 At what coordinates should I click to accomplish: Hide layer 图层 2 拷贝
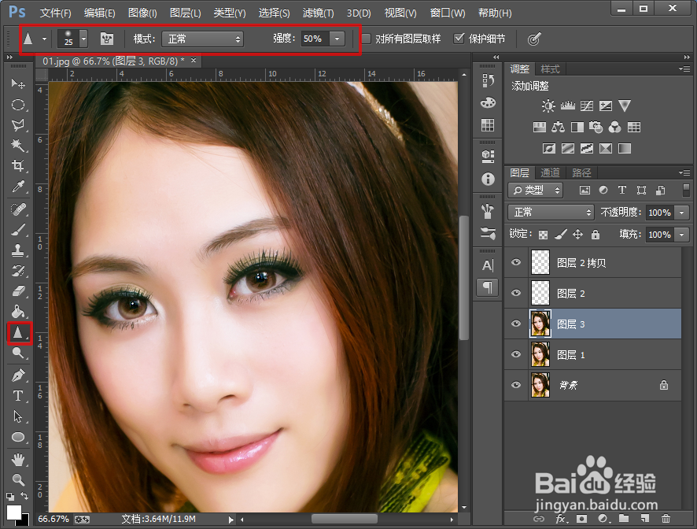[x=515, y=262]
